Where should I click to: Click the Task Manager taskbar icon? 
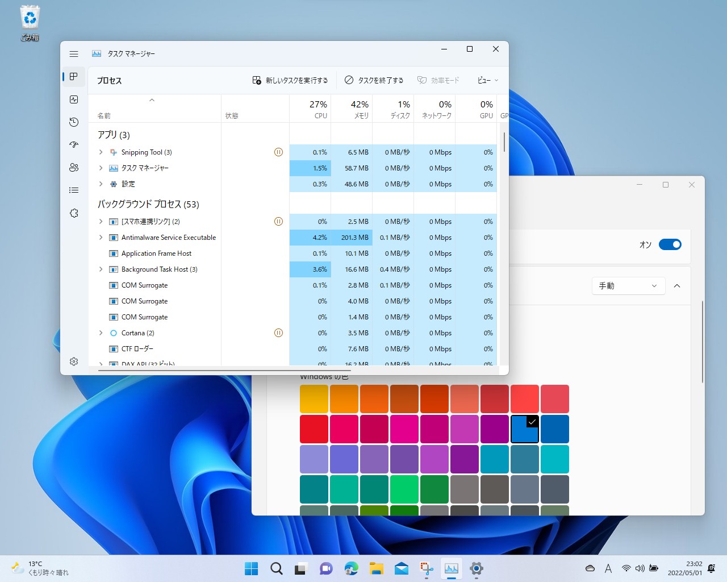coord(452,568)
